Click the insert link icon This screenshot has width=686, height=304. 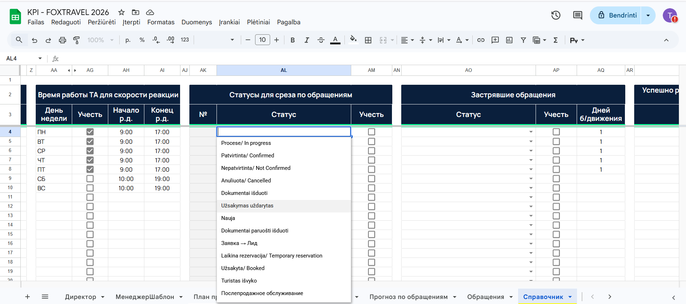click(481, 40)
